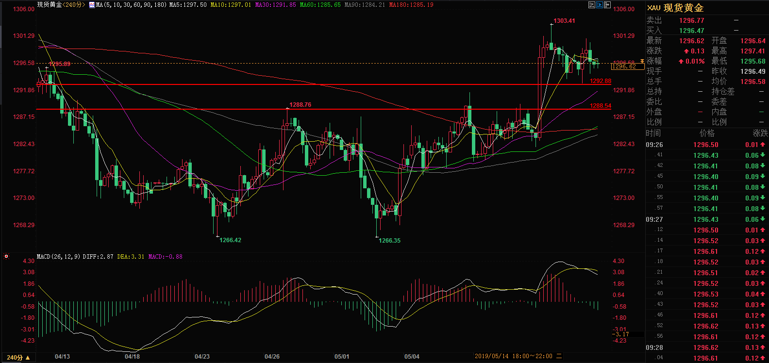Click the MA5:1297.50 value
The height and width of the screenshot is (363, 769).
[x=188, y=5]
